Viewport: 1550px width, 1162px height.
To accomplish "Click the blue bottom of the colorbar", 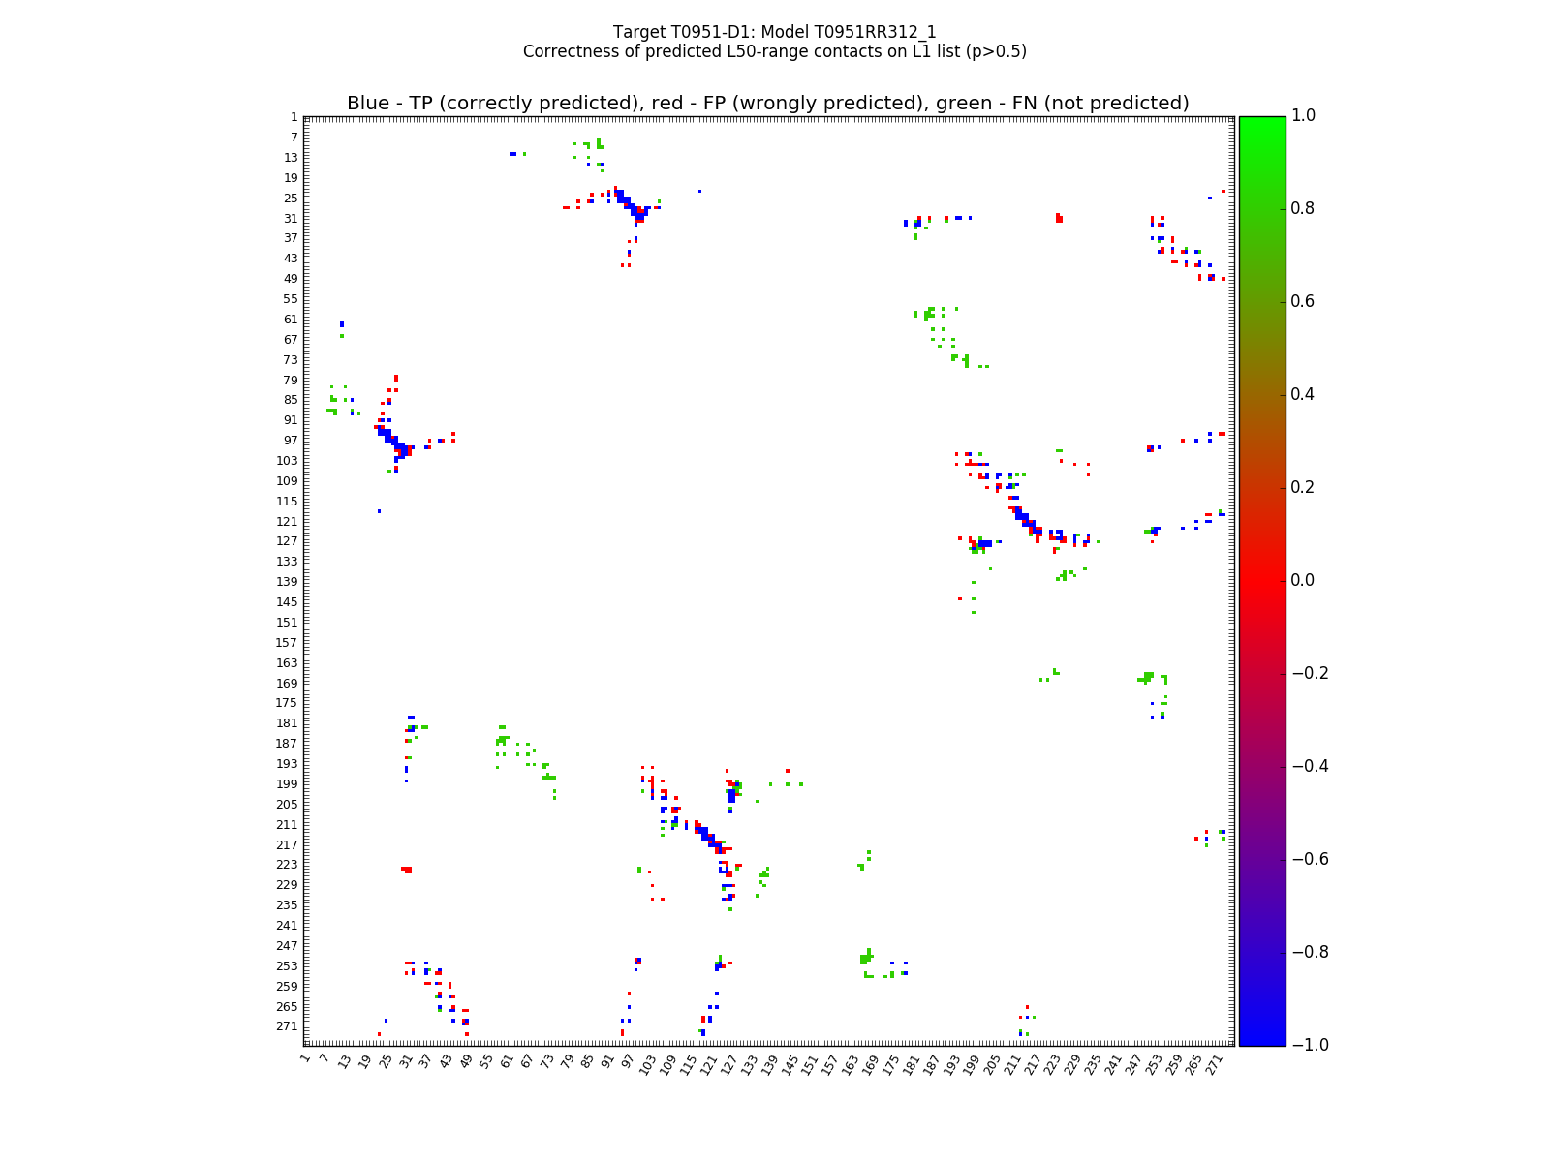I will coord(1261,1034).
